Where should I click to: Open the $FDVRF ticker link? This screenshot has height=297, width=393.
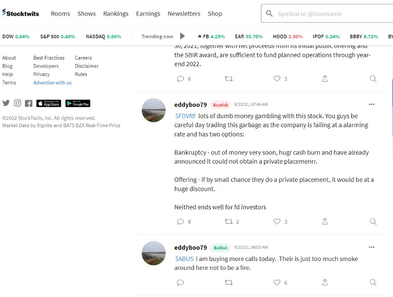[185, 116]
